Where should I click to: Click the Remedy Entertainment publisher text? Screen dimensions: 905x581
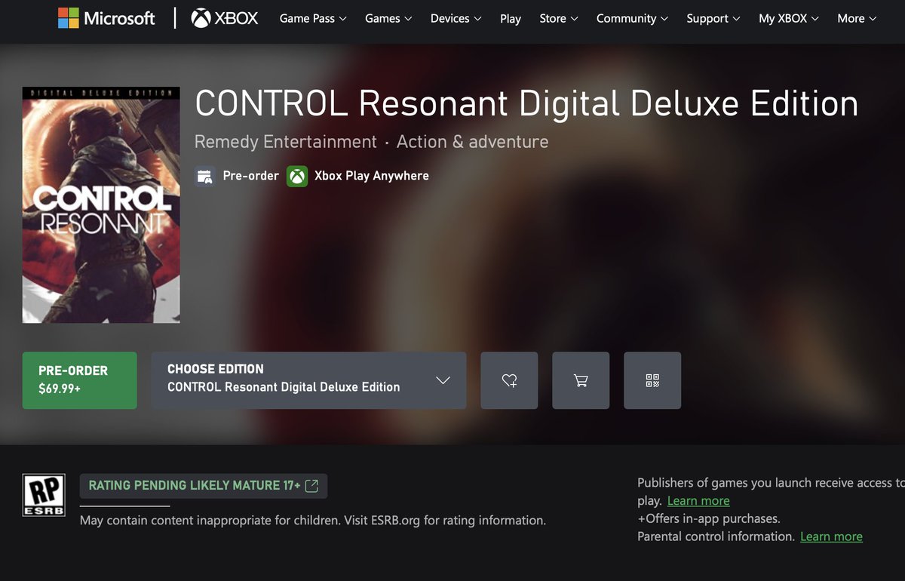coord(286,142)
